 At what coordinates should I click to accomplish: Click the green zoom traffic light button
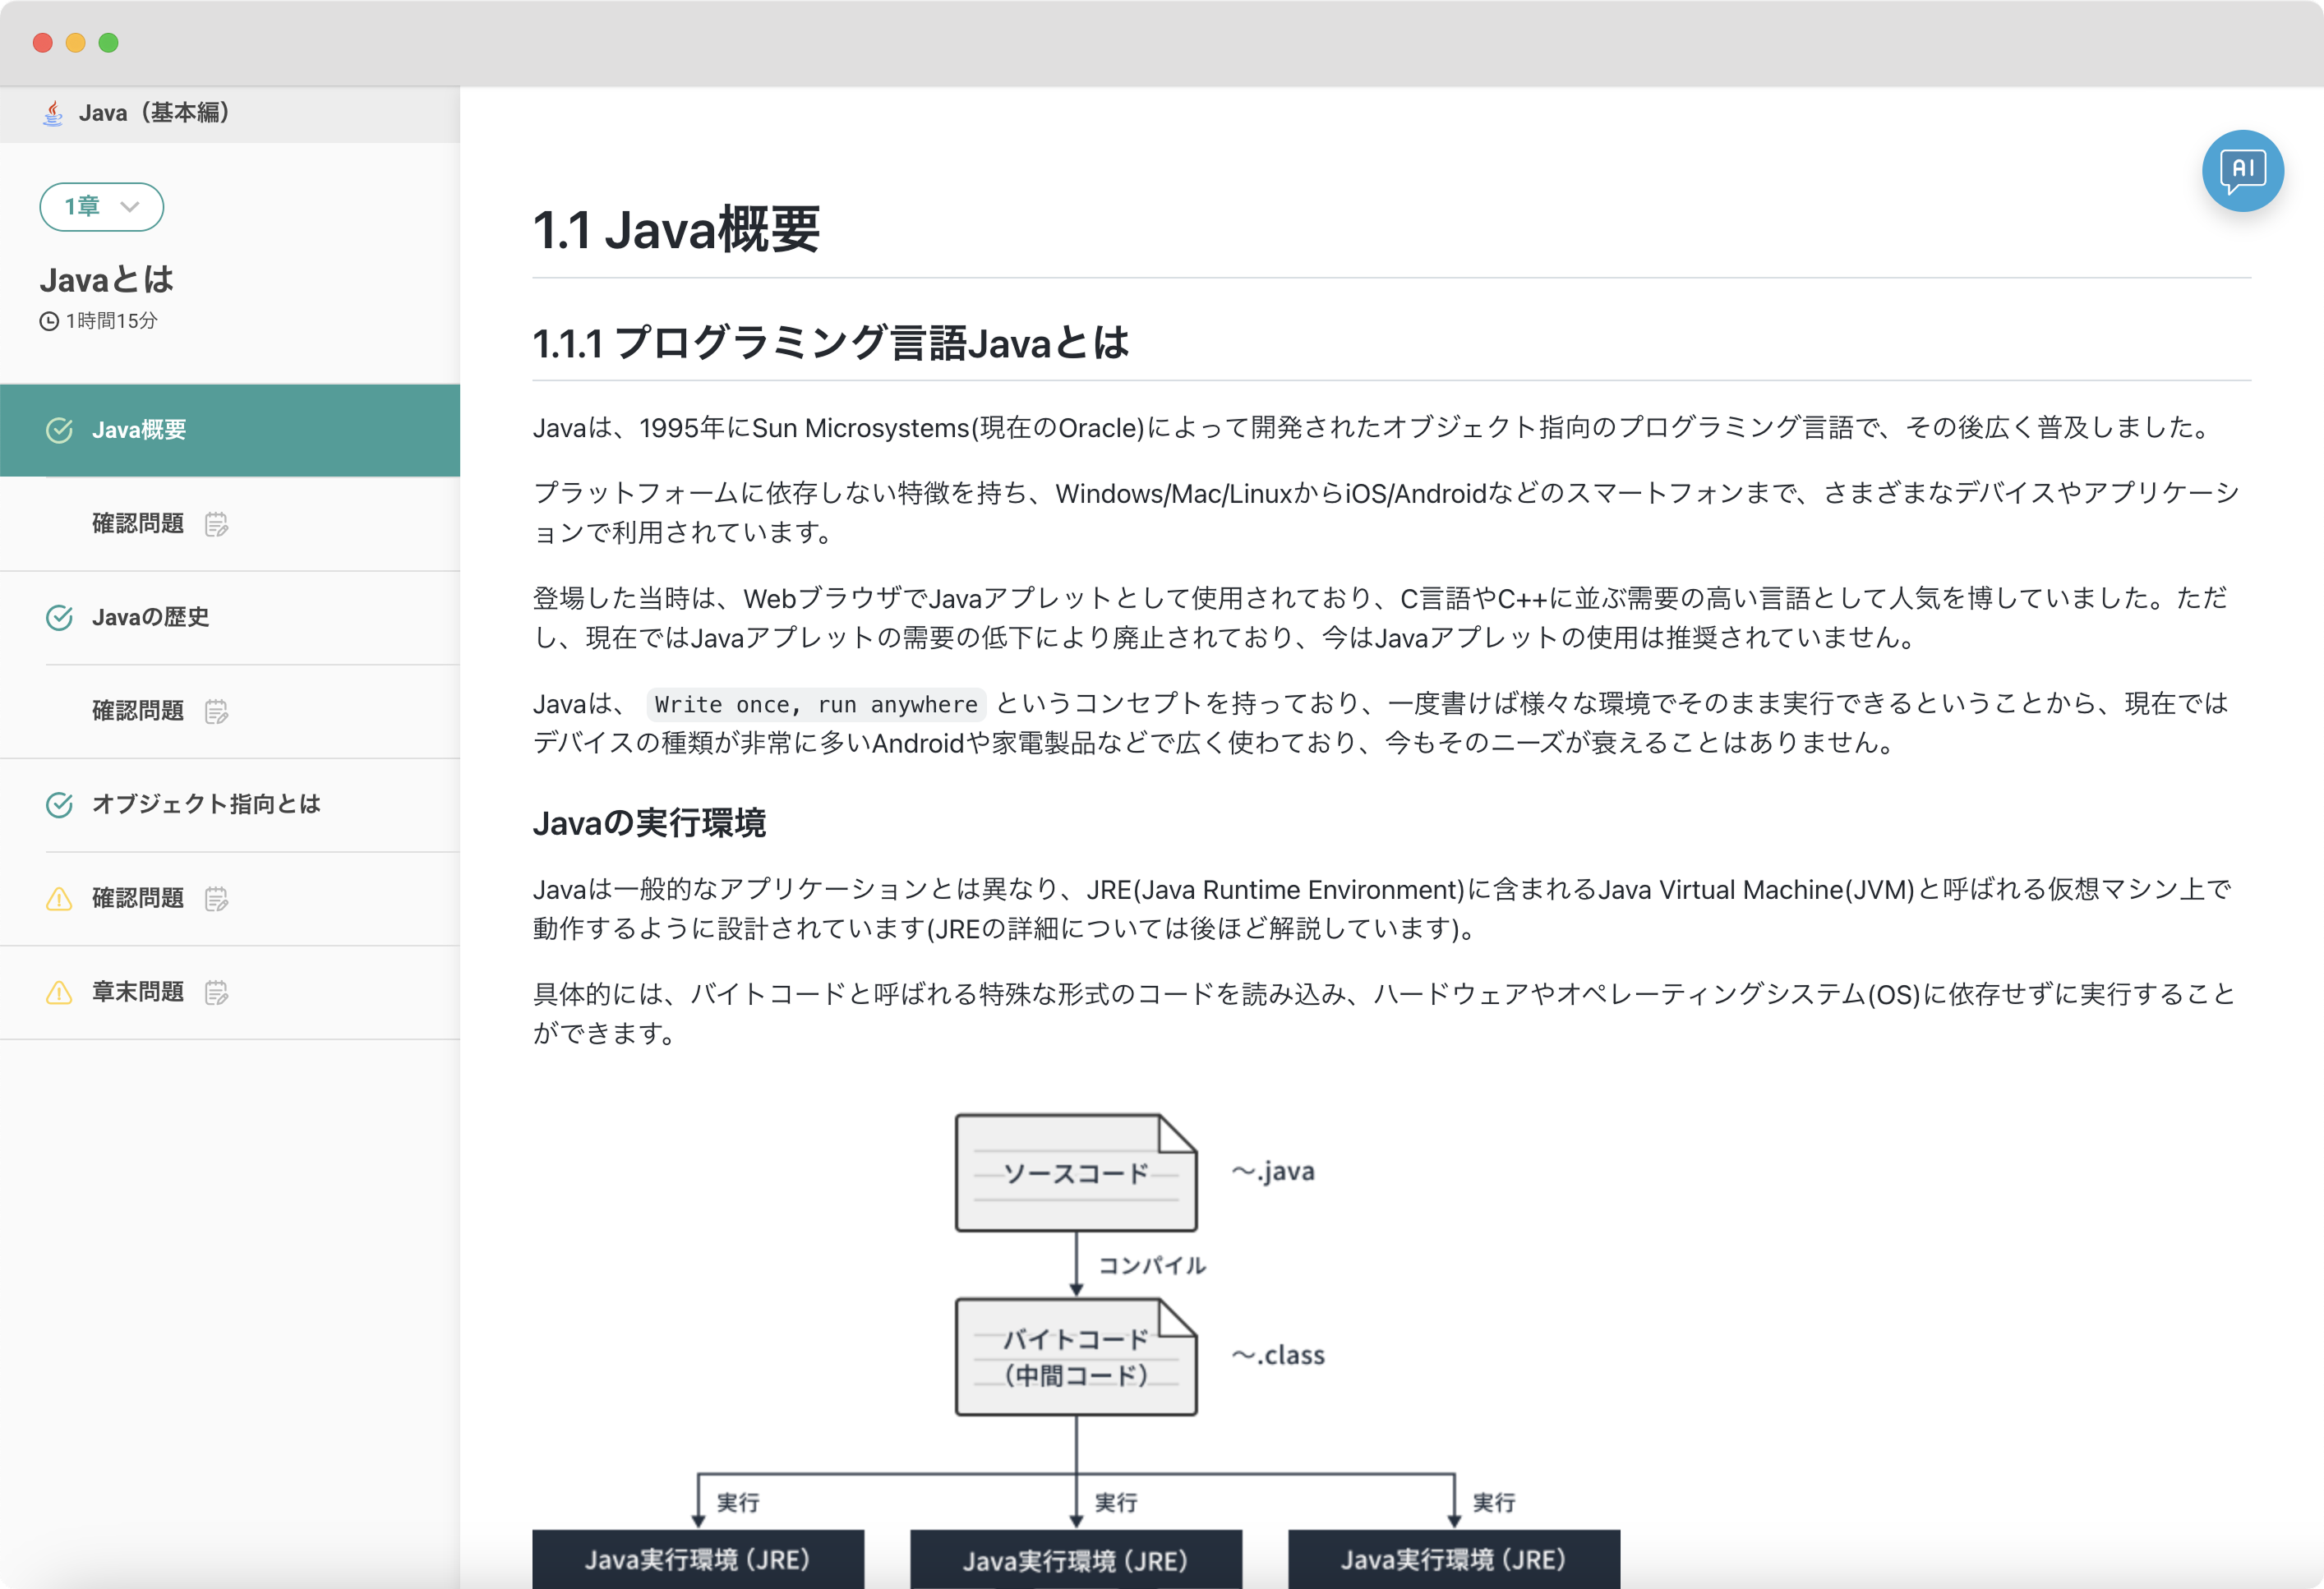[108, 43]
